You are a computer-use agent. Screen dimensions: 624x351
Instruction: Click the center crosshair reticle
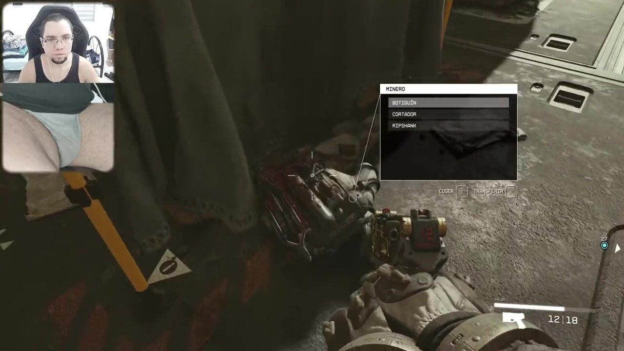point(312,175)
